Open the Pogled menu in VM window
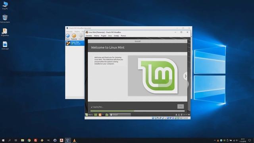The image size is (254, 143). 104,36
